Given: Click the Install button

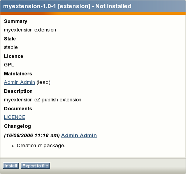Looking at the screenshot, I should [x=11, y=166].
